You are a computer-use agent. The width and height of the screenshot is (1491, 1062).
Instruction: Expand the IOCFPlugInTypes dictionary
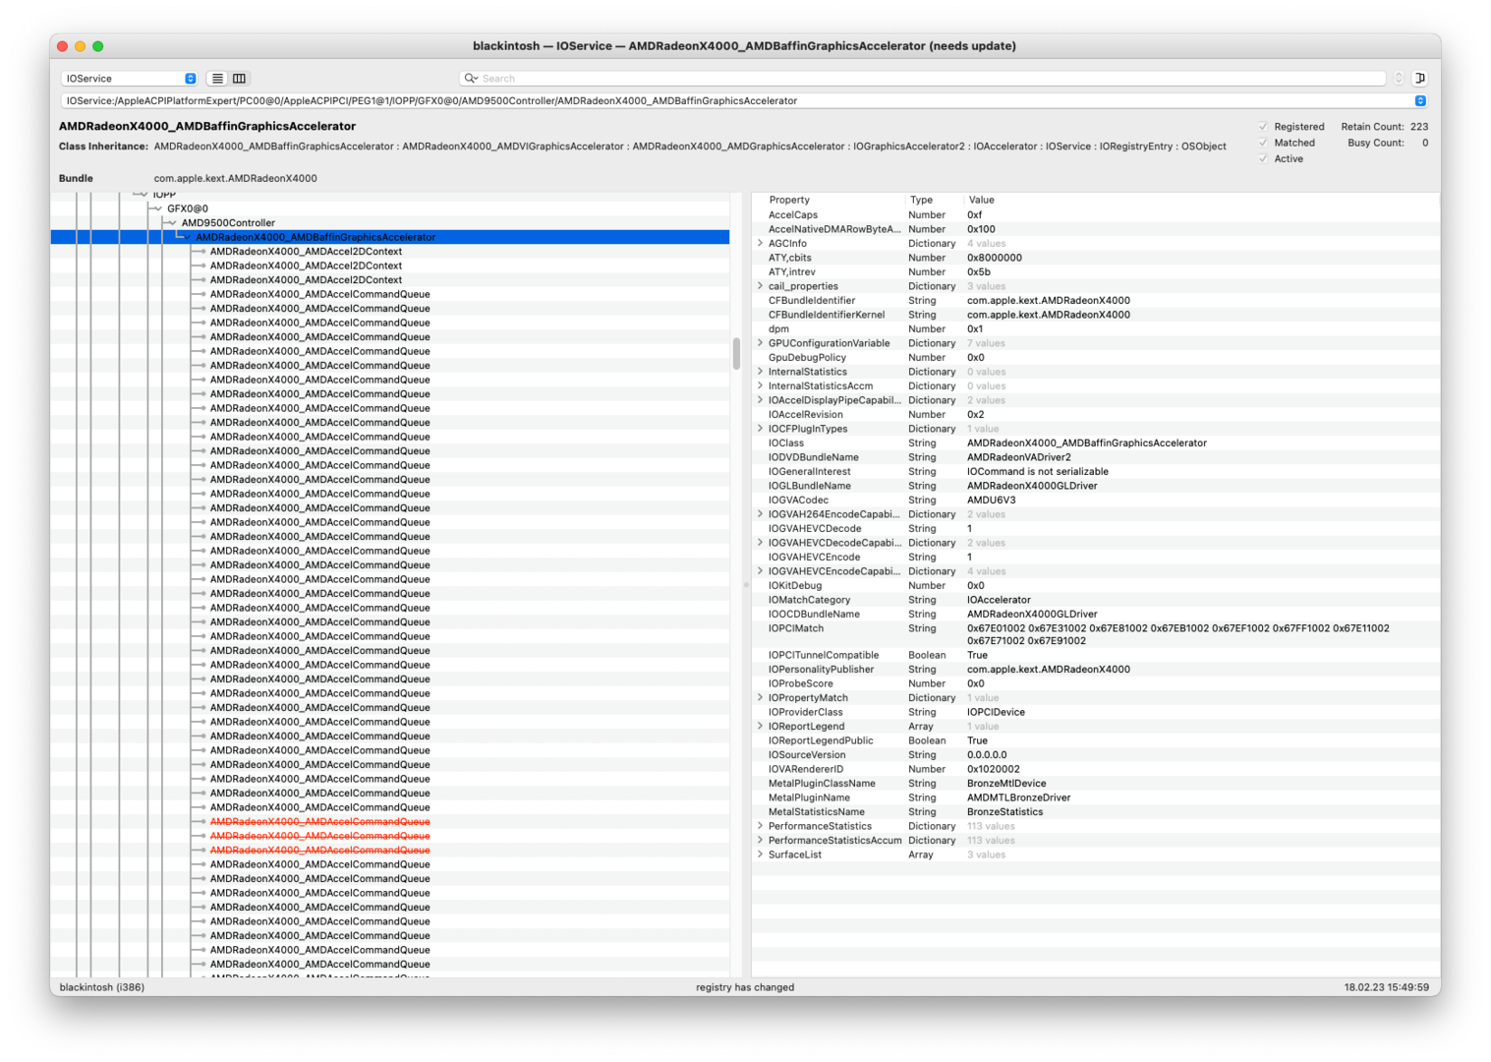click(760, 429)
